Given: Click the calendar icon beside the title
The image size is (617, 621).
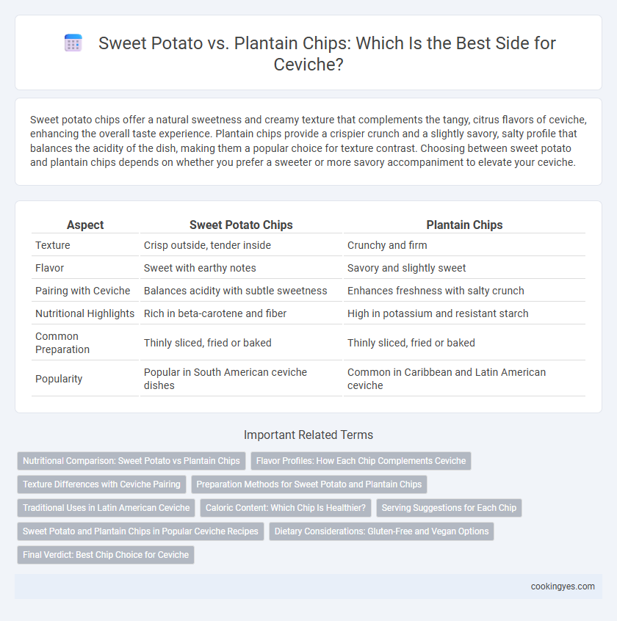Looking at the screenshot, I should (x=73, y=43).
